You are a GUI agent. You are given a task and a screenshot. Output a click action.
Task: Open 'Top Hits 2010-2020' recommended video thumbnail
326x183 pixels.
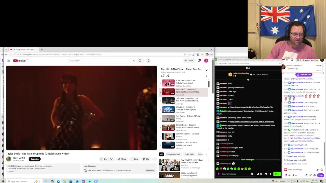pos(169,165)
